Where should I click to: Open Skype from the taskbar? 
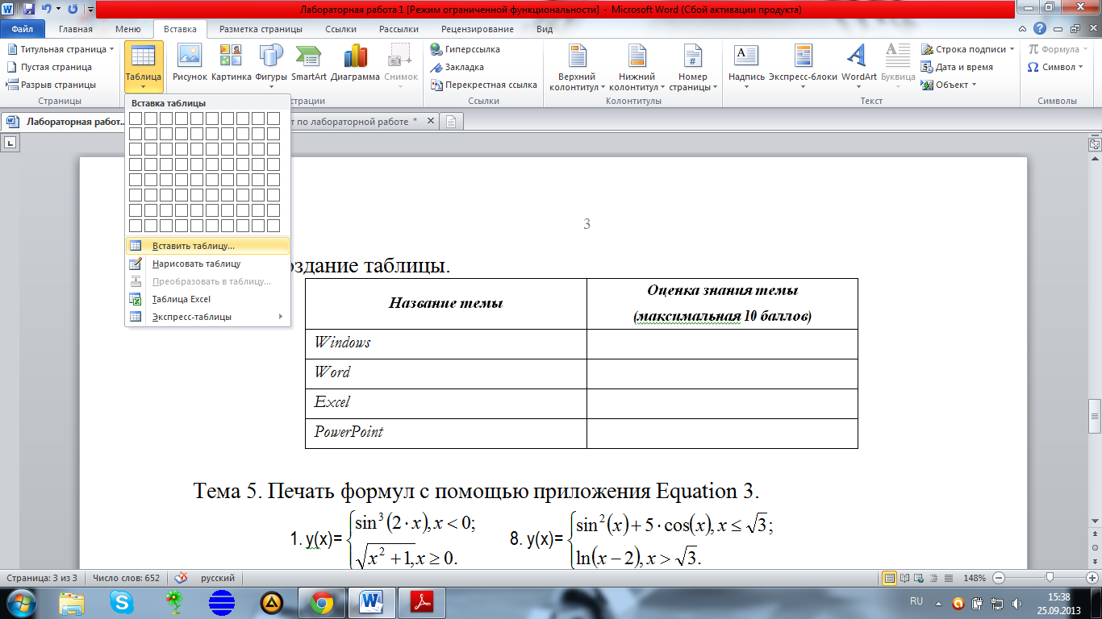(x=123, y=602)
